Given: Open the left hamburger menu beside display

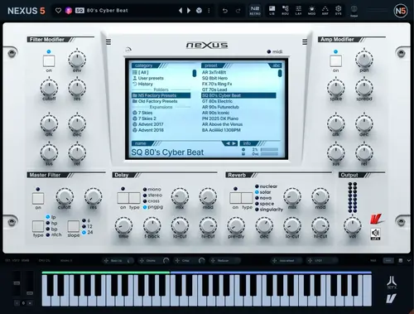Looking at the screenshot, I should [108, 41].
